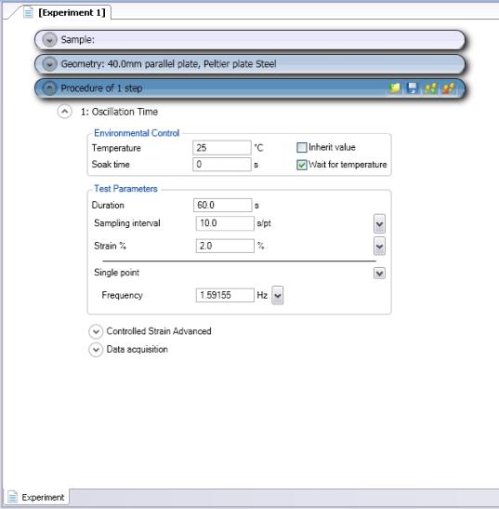Save the procedure with the floppy disk icon
This screenshot has width=499, height=509.
point(412,88)
